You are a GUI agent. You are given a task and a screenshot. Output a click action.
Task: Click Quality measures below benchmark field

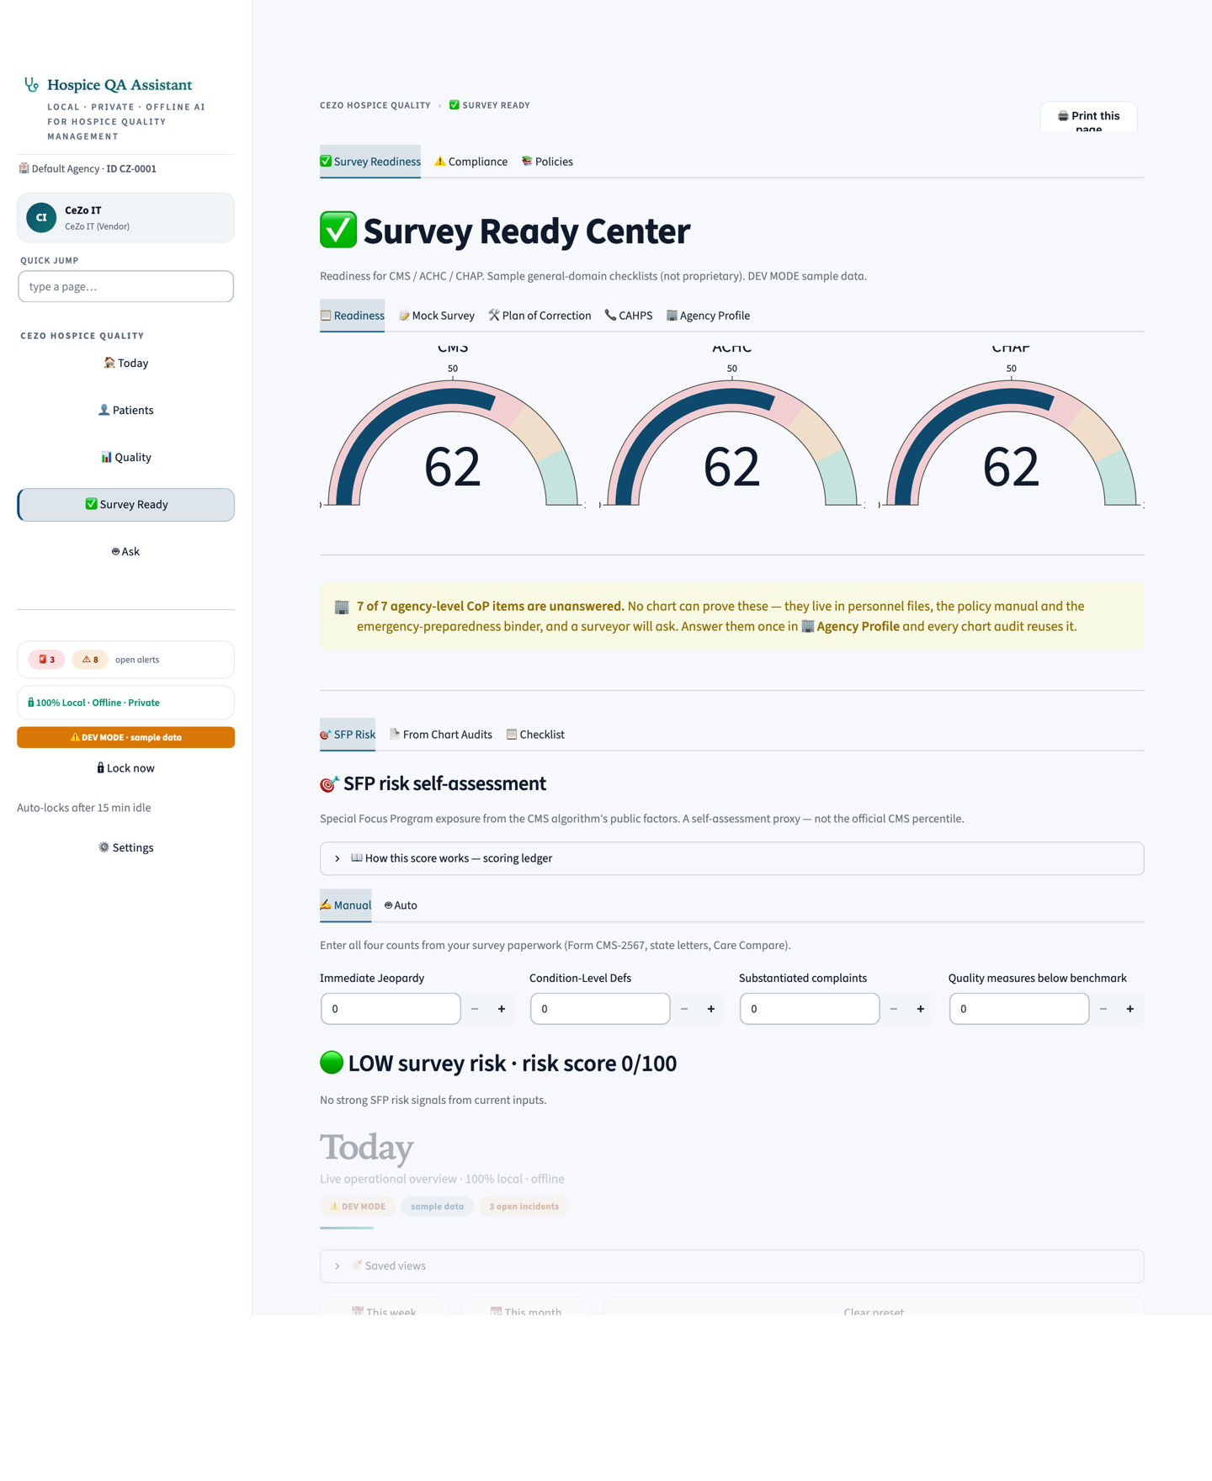coord(1019,1008)
